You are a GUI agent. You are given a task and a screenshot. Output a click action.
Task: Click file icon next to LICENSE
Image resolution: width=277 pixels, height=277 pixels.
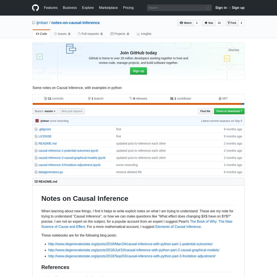click(x=36, y=136)
